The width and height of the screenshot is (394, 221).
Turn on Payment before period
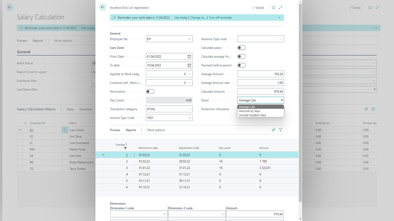241,65
